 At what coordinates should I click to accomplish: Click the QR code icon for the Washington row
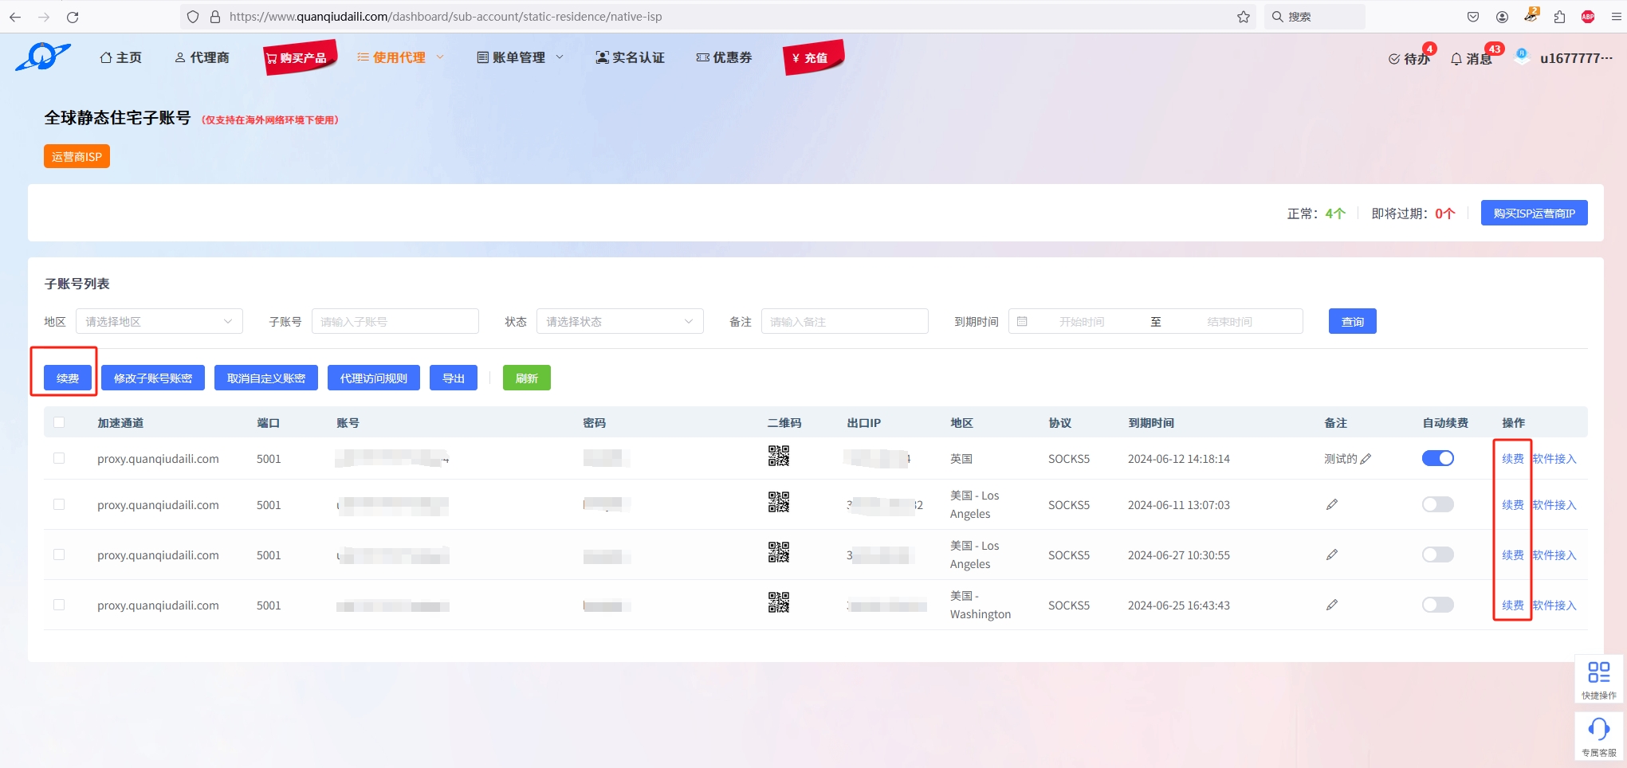(x=778, y=603)
